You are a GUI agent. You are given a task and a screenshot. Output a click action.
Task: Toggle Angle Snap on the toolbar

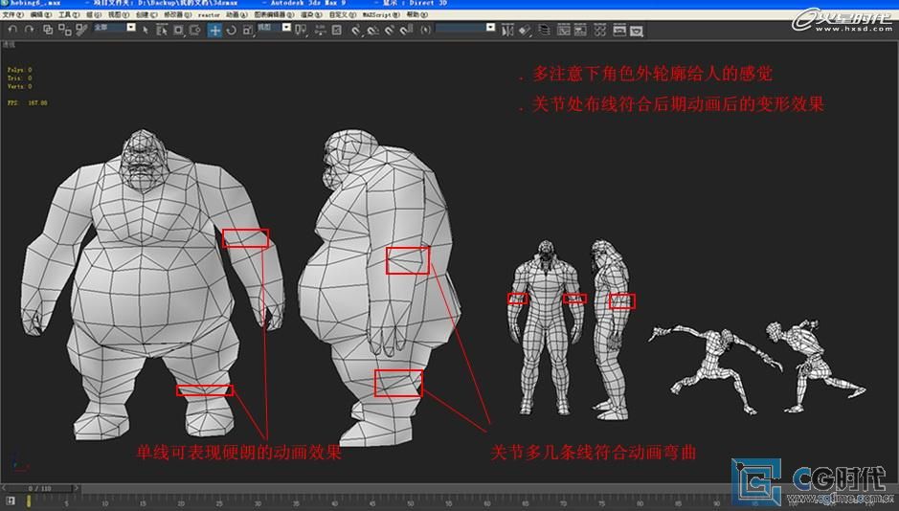(371, 30)
